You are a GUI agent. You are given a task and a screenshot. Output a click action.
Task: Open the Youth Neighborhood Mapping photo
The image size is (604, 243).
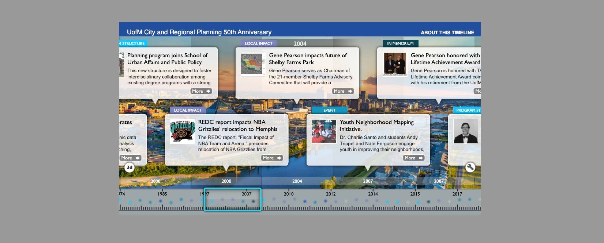pos(324,131)
